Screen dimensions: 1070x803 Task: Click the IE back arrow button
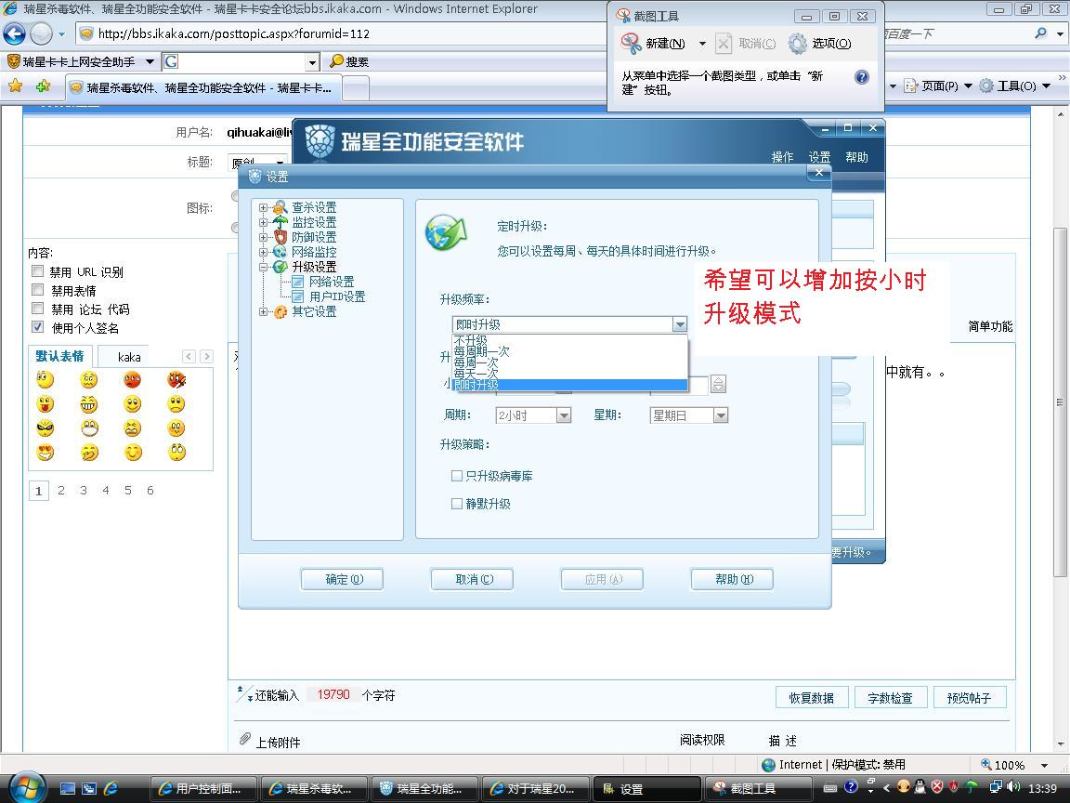coord(14,33)
